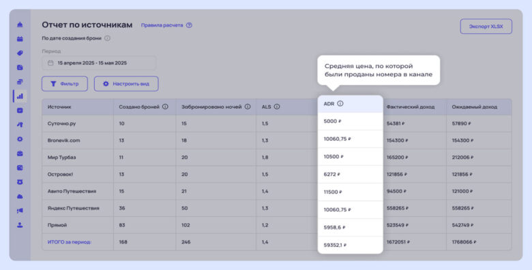Image resolution: width=532 pixels, height=270 pixels.
Task: Open the wallet sidebar icon
Action: click(20, 167)
